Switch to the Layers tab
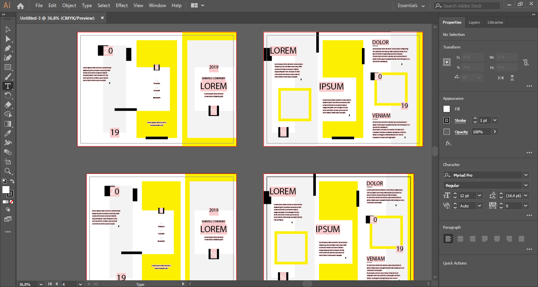 474,22
